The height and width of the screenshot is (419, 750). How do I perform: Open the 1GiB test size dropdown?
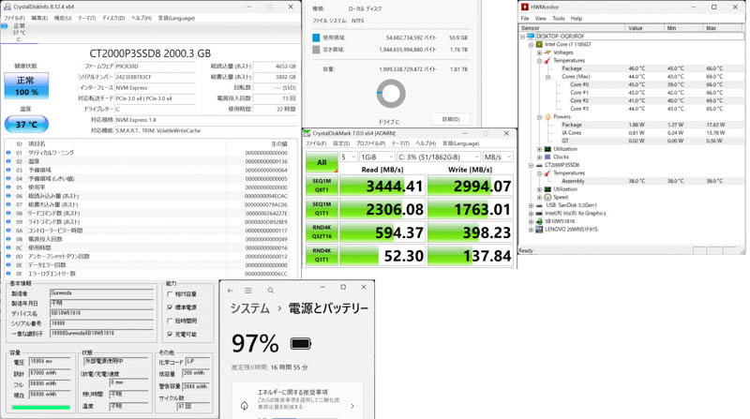click(x=377, y=157)
